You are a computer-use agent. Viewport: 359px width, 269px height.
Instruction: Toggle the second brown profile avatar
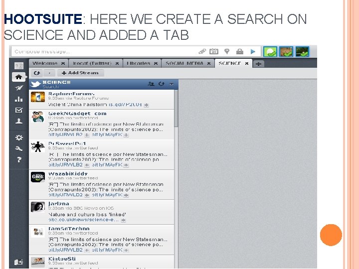[286, 51]
